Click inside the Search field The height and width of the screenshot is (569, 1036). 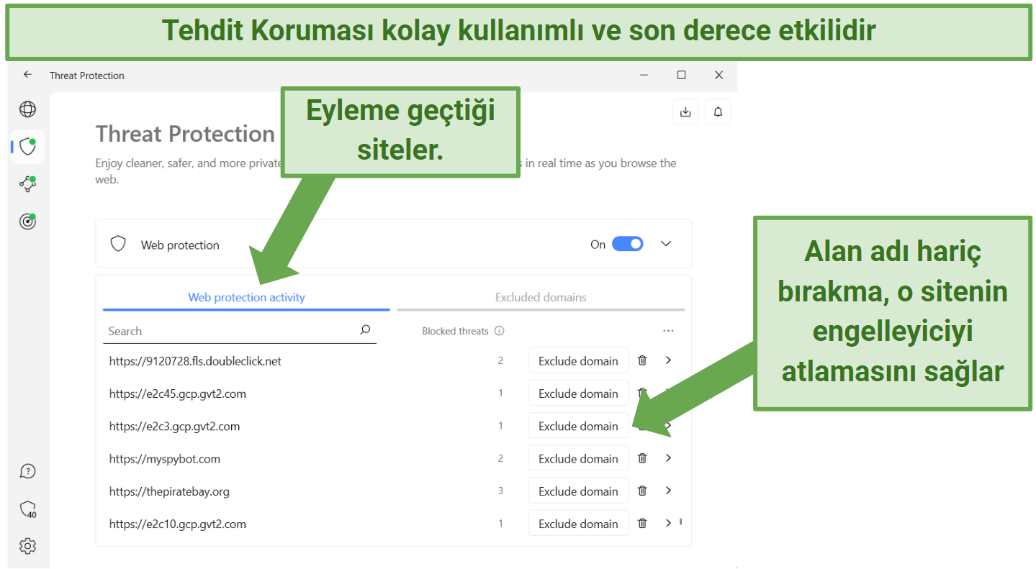(x=216, y=331)
